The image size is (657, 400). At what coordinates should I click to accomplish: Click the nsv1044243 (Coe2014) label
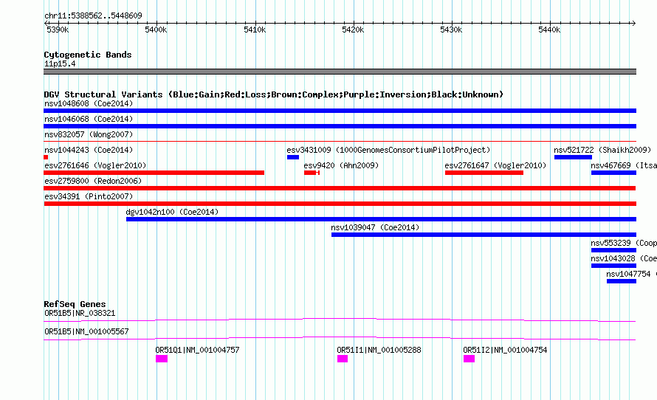click(89, 150)
